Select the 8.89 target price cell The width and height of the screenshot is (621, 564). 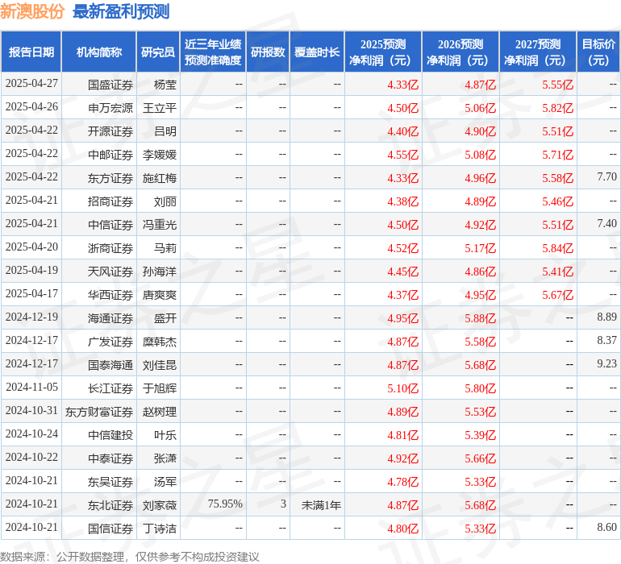click(x=606, y=317)
